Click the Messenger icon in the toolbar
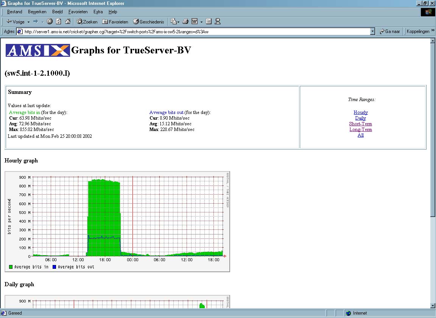Image resolution: width=436 pixels, height=318 pixels. pyautogui.click(x=218, y=22)
